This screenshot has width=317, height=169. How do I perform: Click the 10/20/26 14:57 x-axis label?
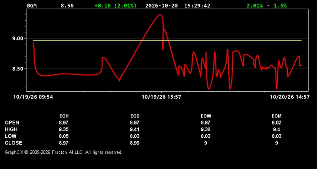(290, 97)
